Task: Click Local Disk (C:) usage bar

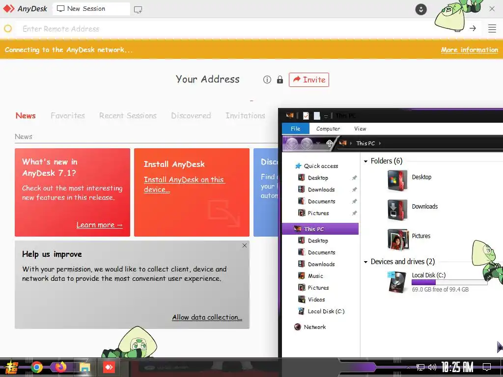Action: tap(449, 282)
